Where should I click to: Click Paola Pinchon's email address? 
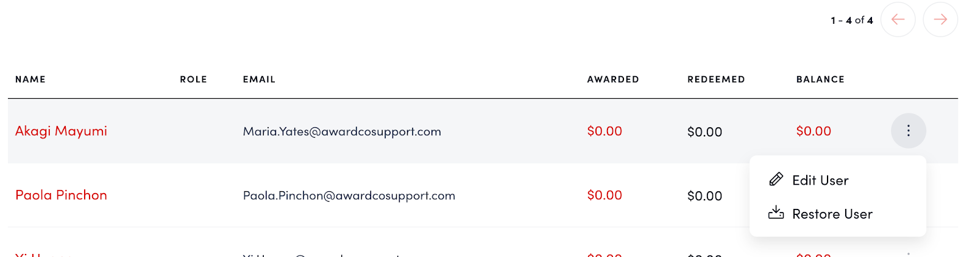click(349, 195)
